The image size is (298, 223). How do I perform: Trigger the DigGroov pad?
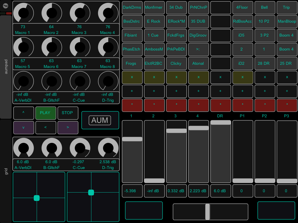(198, 35)
